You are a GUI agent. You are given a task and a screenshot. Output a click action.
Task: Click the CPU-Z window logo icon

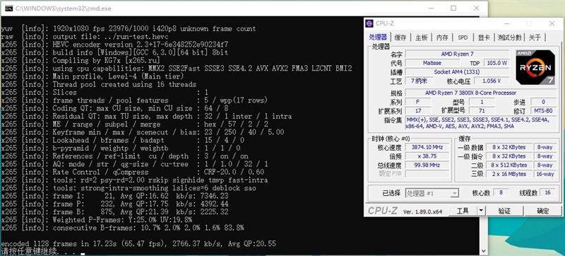[x=369, y=24]
